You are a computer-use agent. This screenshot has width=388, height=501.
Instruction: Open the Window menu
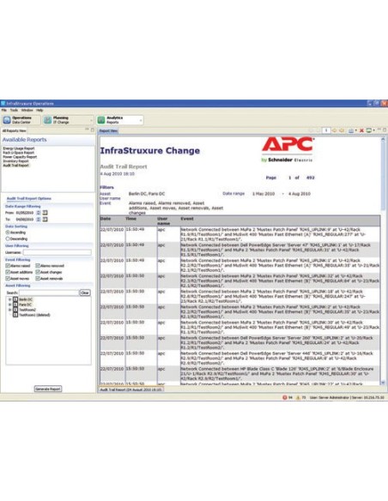[x=27, y=110]
